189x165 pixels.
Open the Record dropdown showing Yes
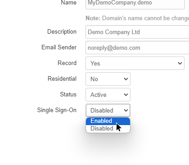click(x=135, y=63)
